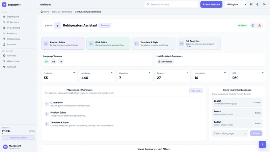Click the Dashboard home icon in sidebar
The height and width of the screenshot is (152, 270).
[4, 17]
